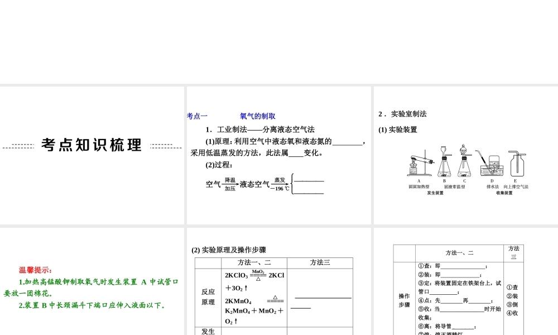Click the blue 氧气的制取 heading
Image resolution: width=558 pixels, height=335 pixels.
(258, 116)
